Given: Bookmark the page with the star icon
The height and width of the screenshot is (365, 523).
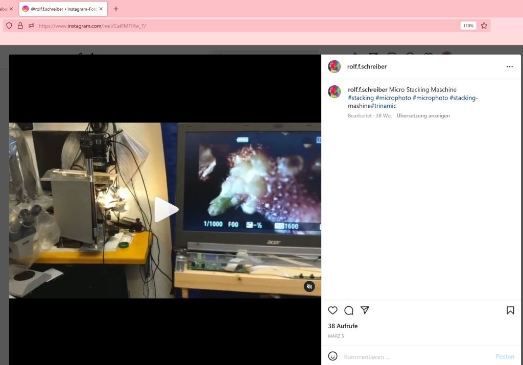Looking at the screenshot, I should (484, 26).
